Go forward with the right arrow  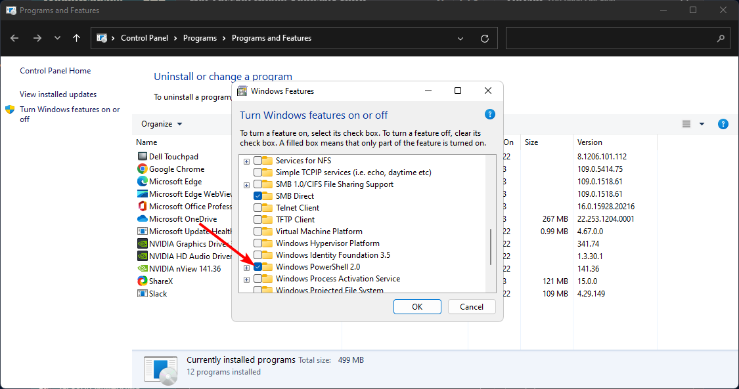(37, 38)
